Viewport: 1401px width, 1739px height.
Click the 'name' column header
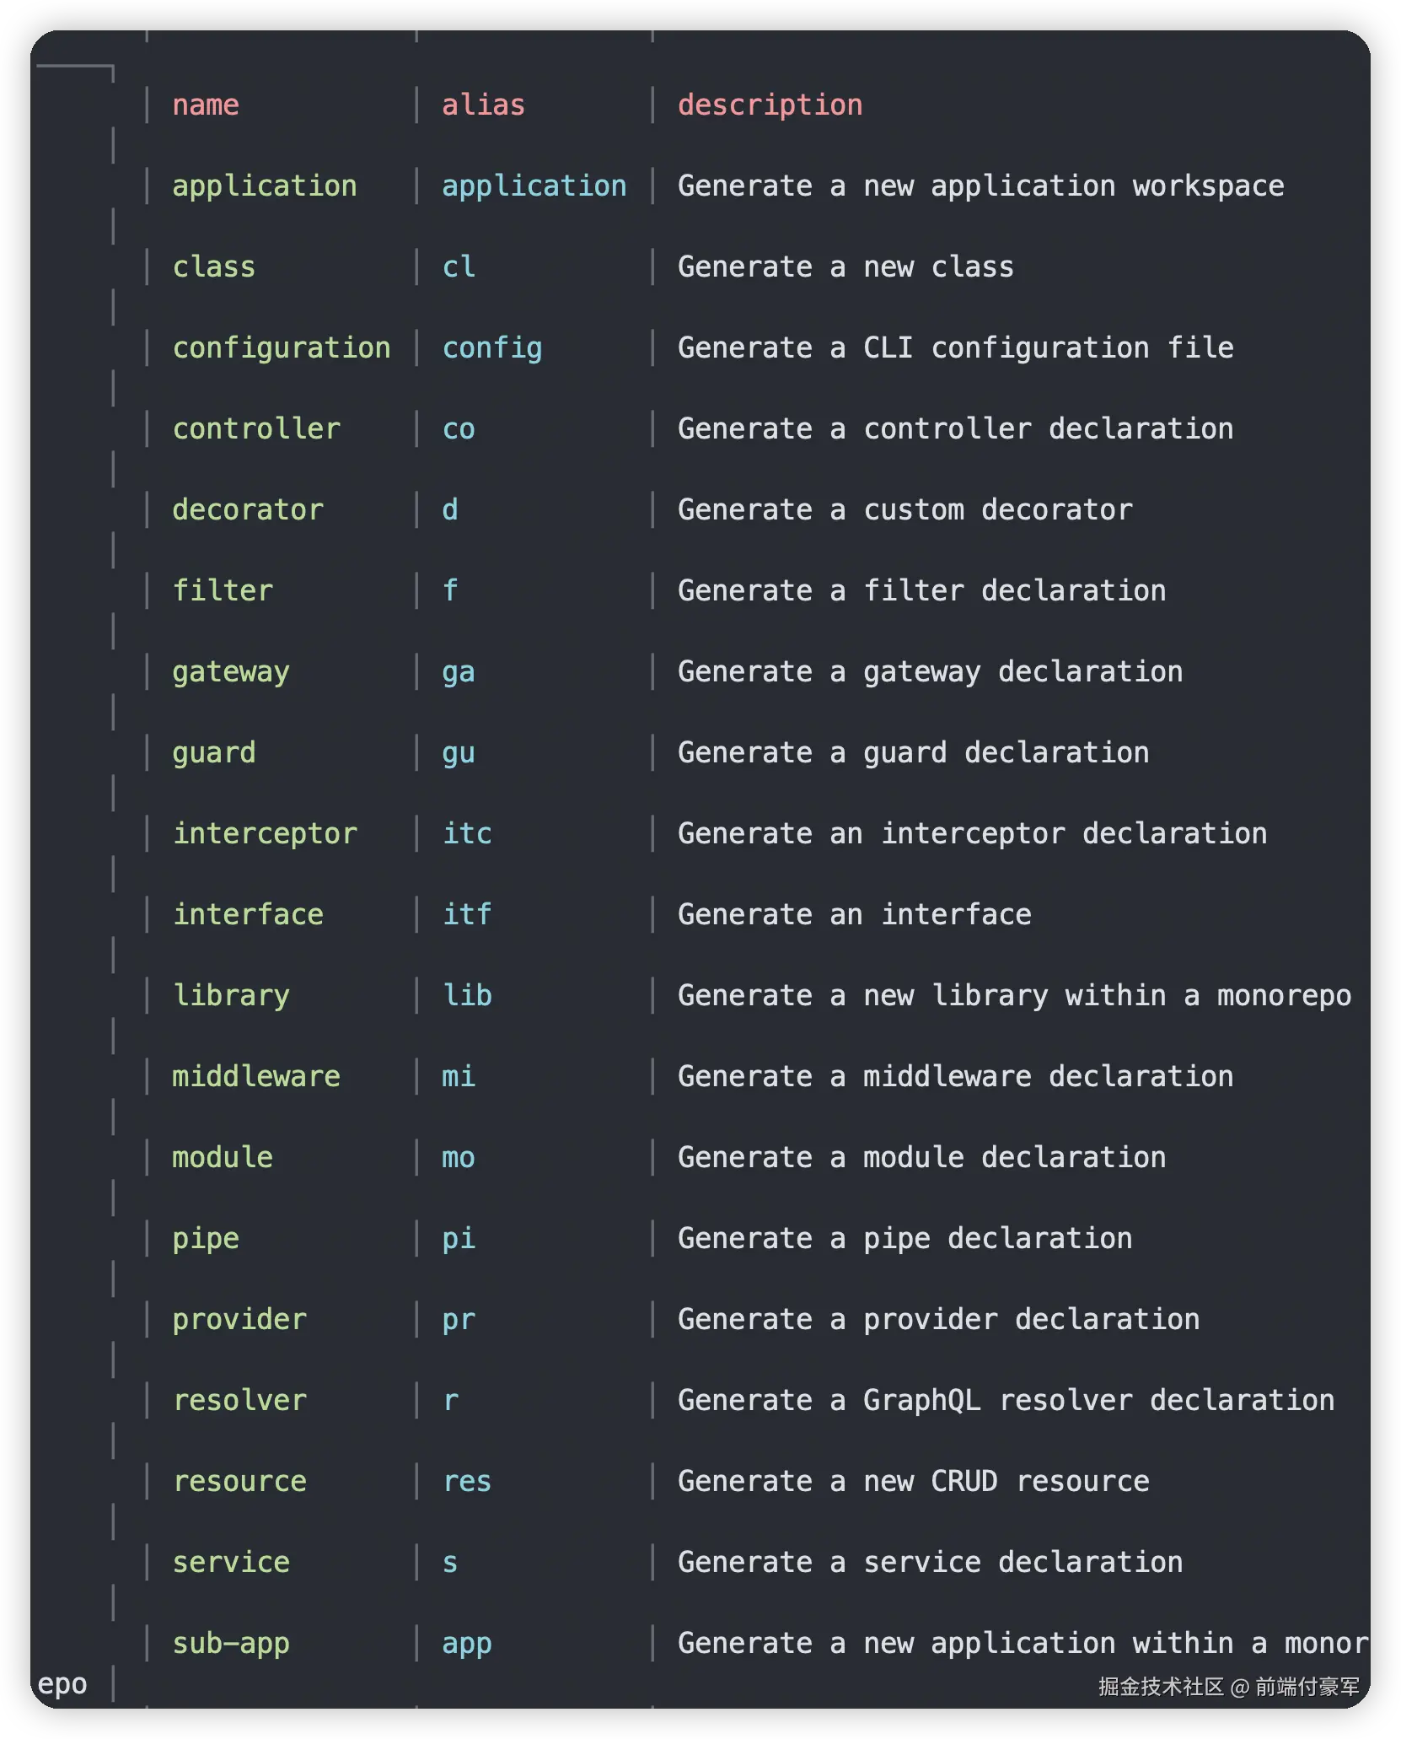click(206, 105)
